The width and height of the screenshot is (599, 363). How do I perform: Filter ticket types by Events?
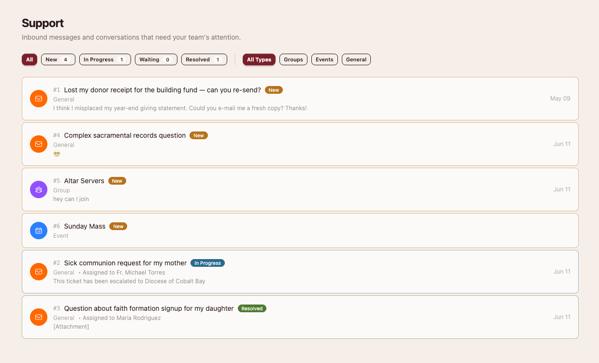pyautogui.click(x=324, y=59)
